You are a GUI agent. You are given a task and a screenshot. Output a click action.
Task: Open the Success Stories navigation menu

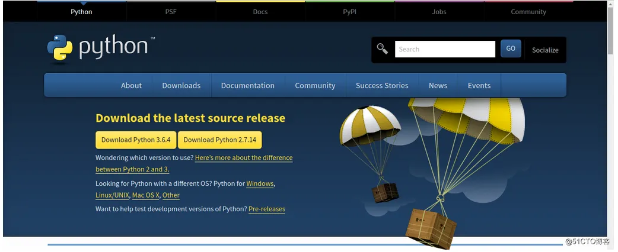tap(382, 85)
